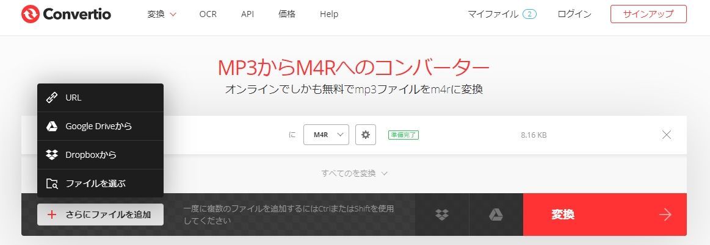Image resolution: width=710 pixels, height=245 pixels.
Task: Click the red 変換 convert button
Action: pyautogui.click(x=605, y=215)
